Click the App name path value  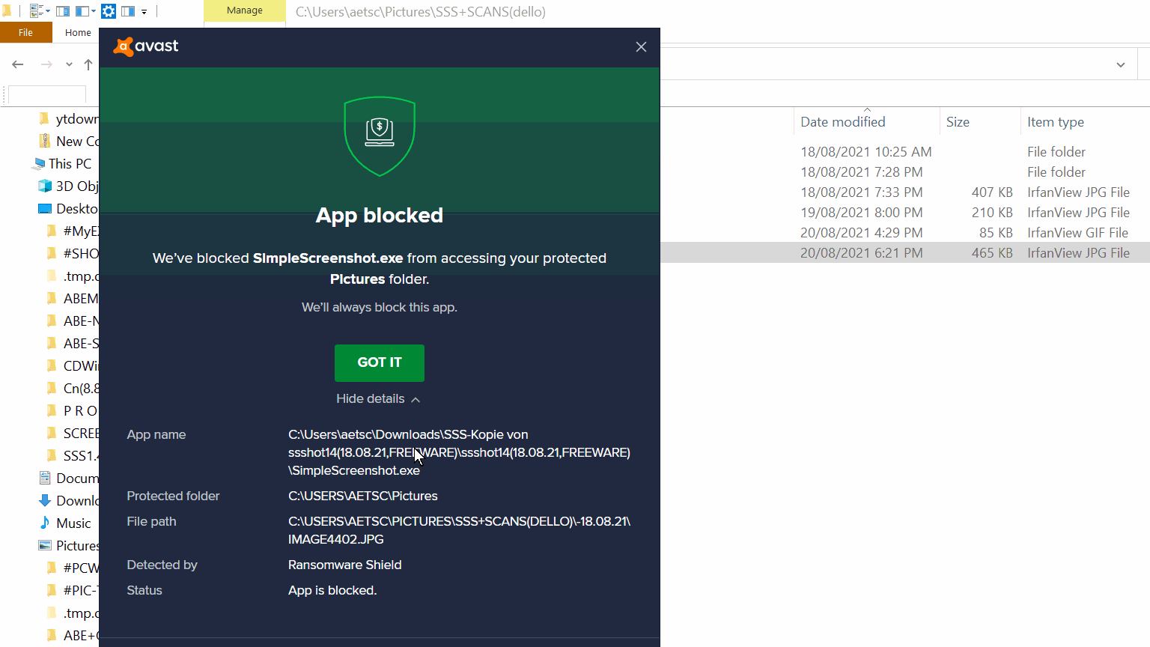tap(459, 452)
